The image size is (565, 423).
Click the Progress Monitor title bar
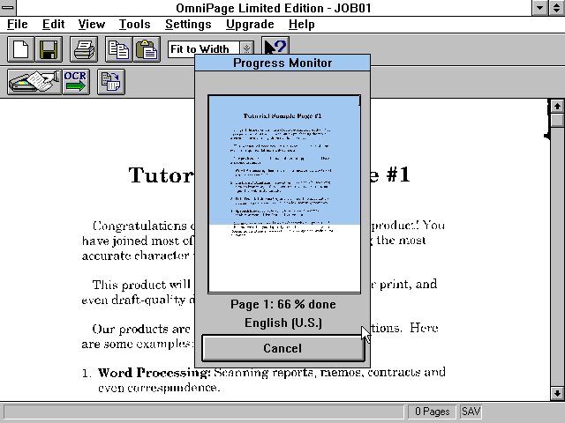pyautogui.click(x=282, y=63)
